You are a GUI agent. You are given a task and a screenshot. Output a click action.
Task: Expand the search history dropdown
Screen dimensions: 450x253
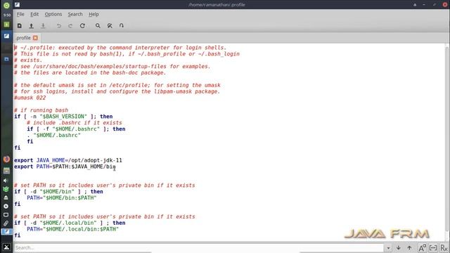coord(388,248)
